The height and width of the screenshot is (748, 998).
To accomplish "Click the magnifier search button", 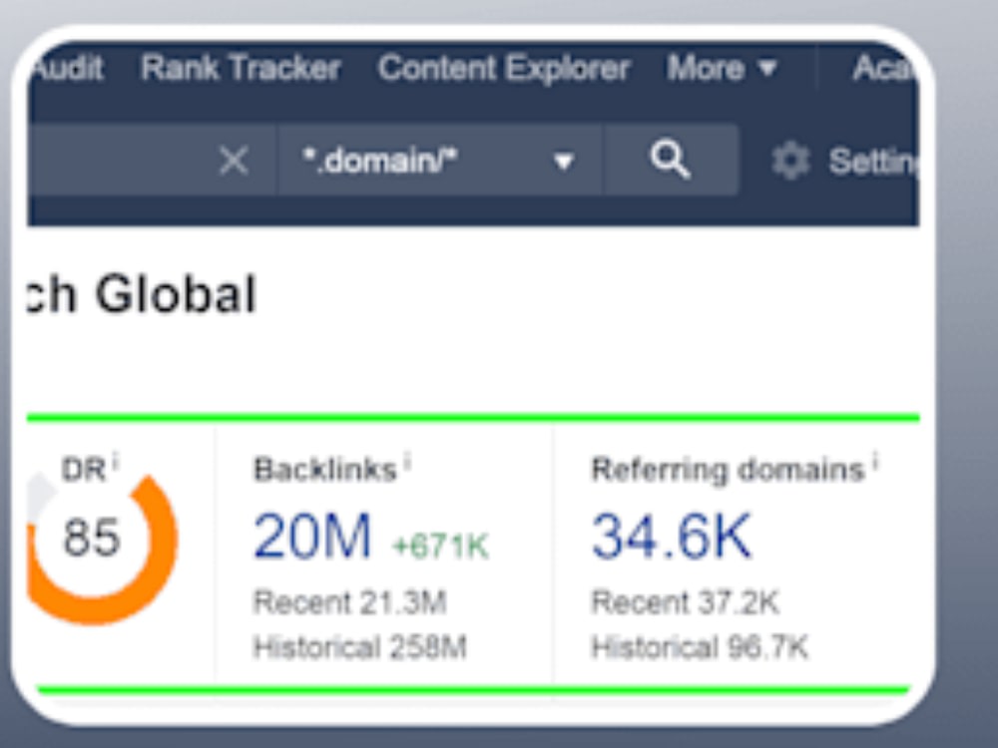I will [671, 160].
